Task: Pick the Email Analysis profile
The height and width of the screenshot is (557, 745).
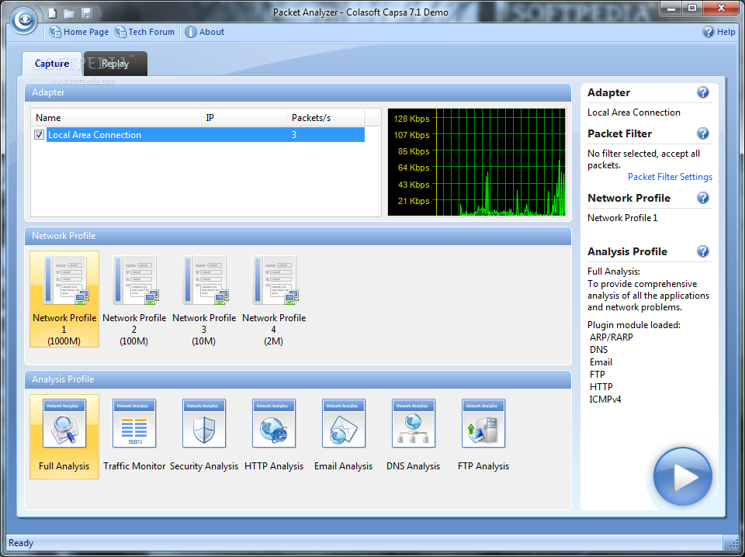Action: (343, 423)
